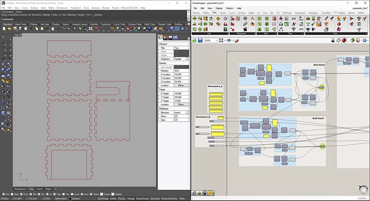Toggle the Wallpaper Show checkbox

176,116
